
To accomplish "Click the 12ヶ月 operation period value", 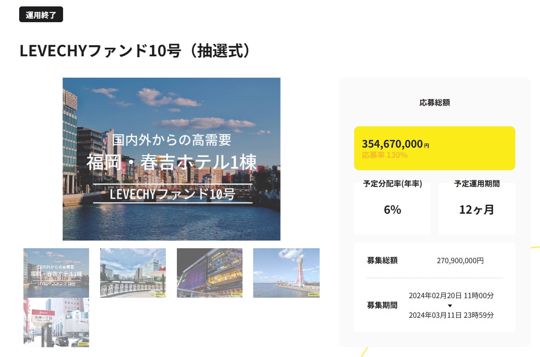I will [477, 209].
